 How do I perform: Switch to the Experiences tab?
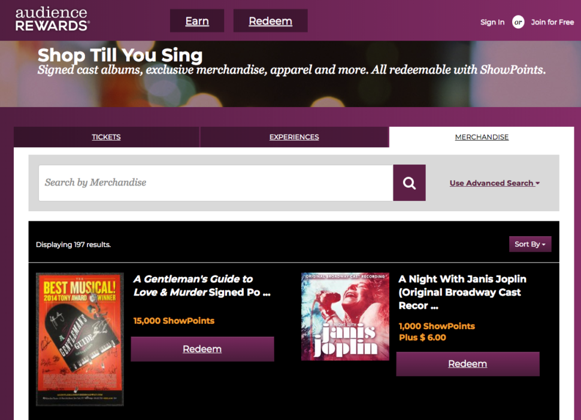click(x=294, y=137)
